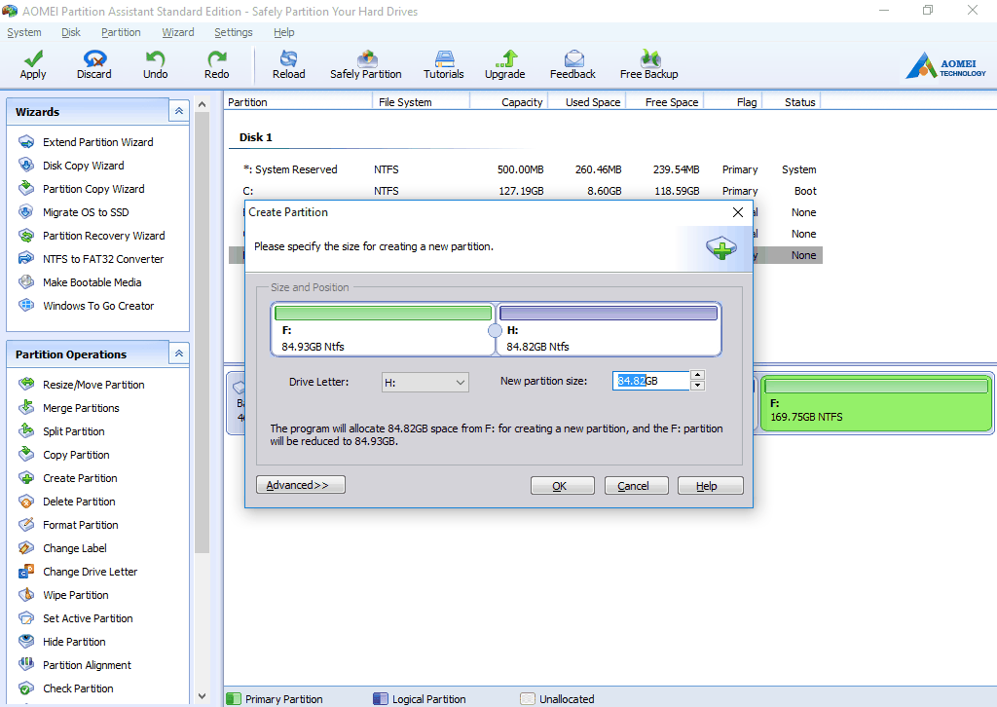Sort by the Free Space column header
Viewport: 997px width, 707px height.
pos(664,102)
